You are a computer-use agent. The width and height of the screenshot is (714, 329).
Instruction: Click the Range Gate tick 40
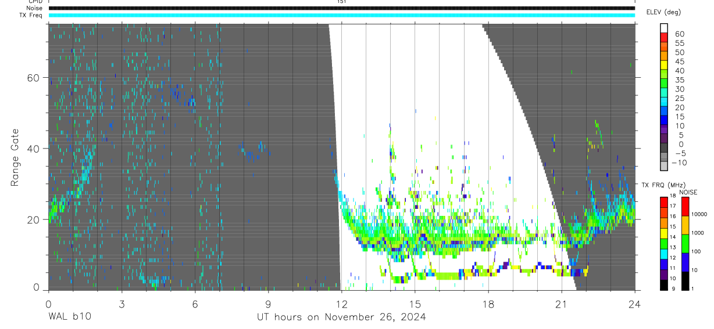[x=33, y=149]
